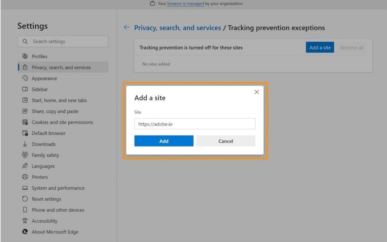Click the About Microsoft Edge icon
Viewport: 387px width, 242px height.
pyautogui.click(x=25, y=232)
